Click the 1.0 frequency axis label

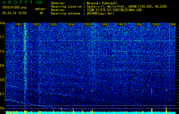[x=3, y=51]
